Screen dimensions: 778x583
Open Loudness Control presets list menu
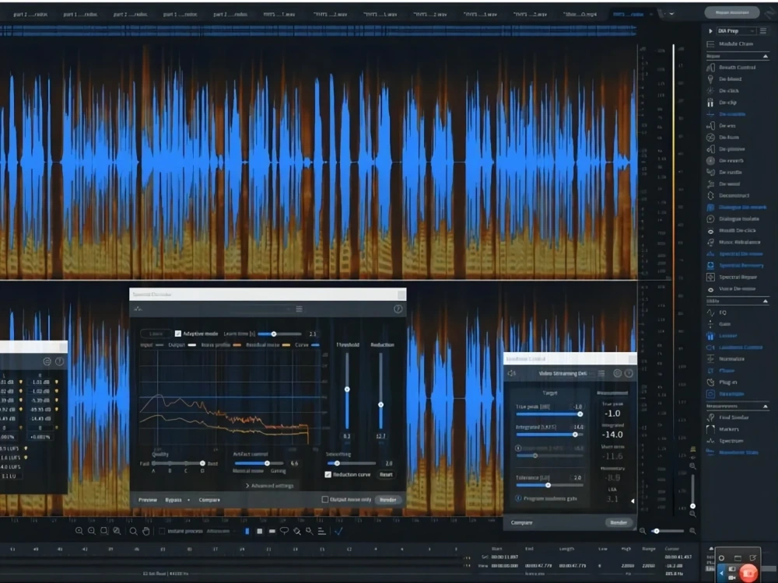click(601, 373)
